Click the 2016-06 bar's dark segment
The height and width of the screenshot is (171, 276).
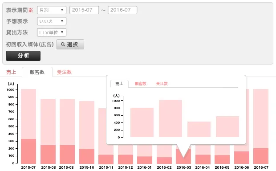[242, 158]
